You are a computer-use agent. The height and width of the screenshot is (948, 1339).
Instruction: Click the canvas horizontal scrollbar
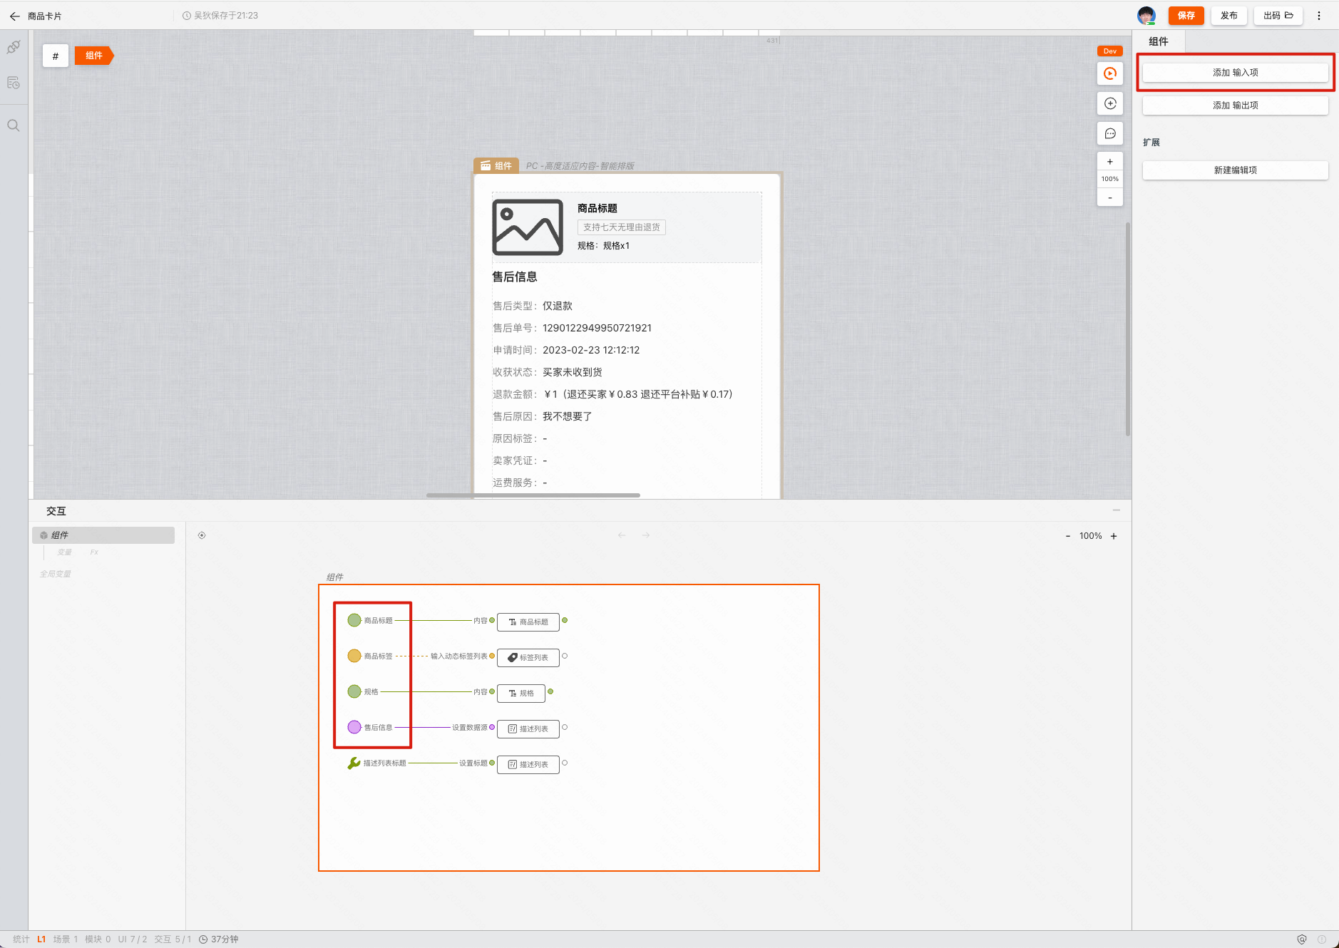click(x=533, y=495)
